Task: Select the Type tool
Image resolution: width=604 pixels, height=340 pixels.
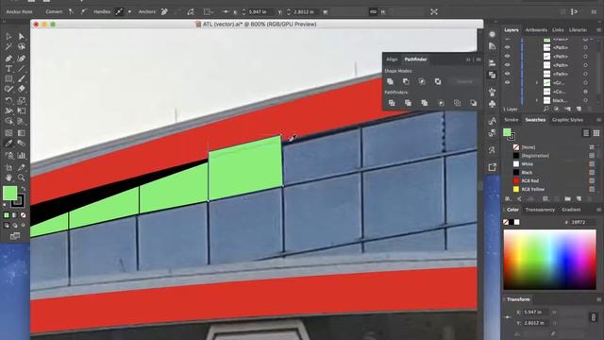Action: [8, 69]
